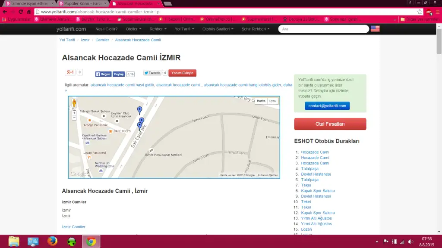The width and height of the screenshot is (442, 248).
Task: Click the Otel Fırsatları button
Action: click(x=330, y=124)
